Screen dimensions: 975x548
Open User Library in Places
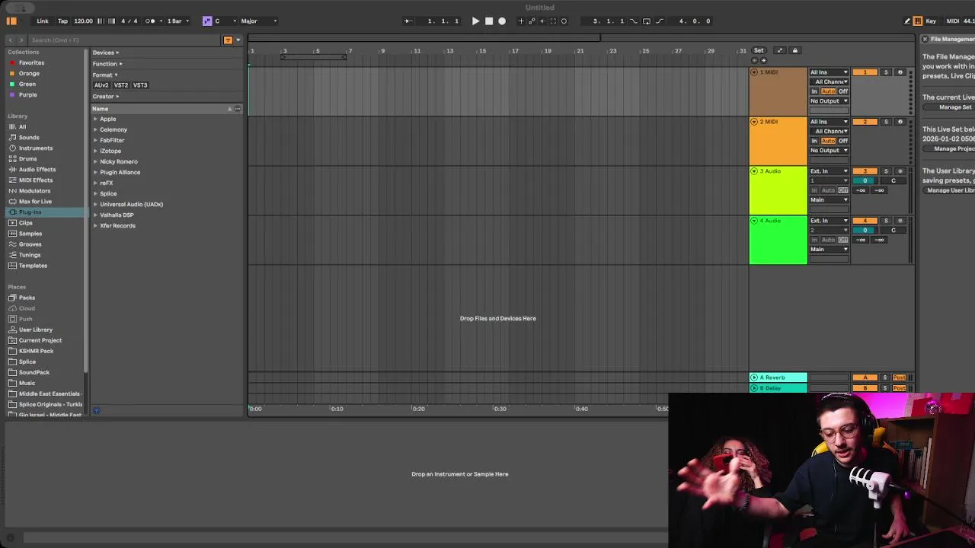point(36,330)
